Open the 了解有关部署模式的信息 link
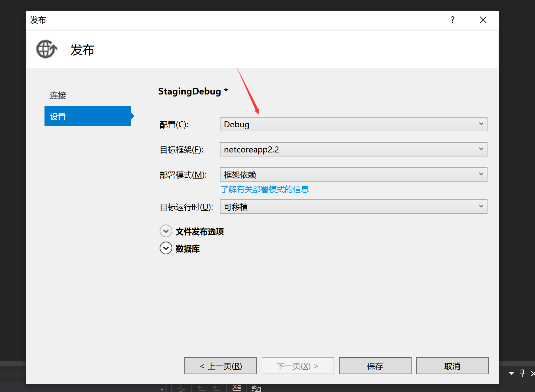The image size is (535, 392). [x=264, y=189]
